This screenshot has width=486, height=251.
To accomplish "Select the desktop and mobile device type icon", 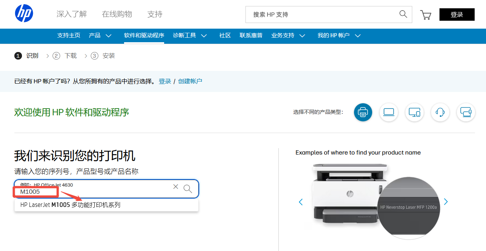I will click(415, 112).
